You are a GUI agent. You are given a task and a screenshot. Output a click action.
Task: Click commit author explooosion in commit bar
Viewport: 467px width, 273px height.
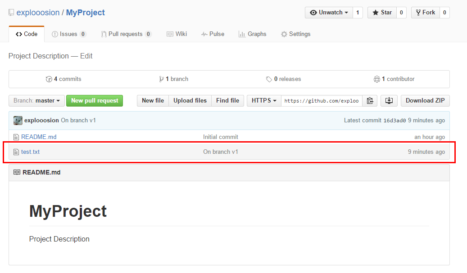[42, 121]
